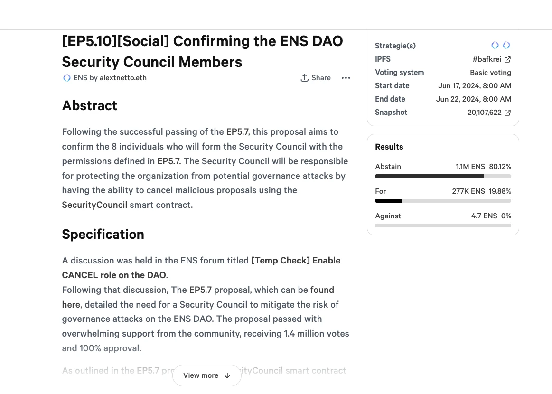Click the #bafkrei IPFS hash

(x=487, y=59)
